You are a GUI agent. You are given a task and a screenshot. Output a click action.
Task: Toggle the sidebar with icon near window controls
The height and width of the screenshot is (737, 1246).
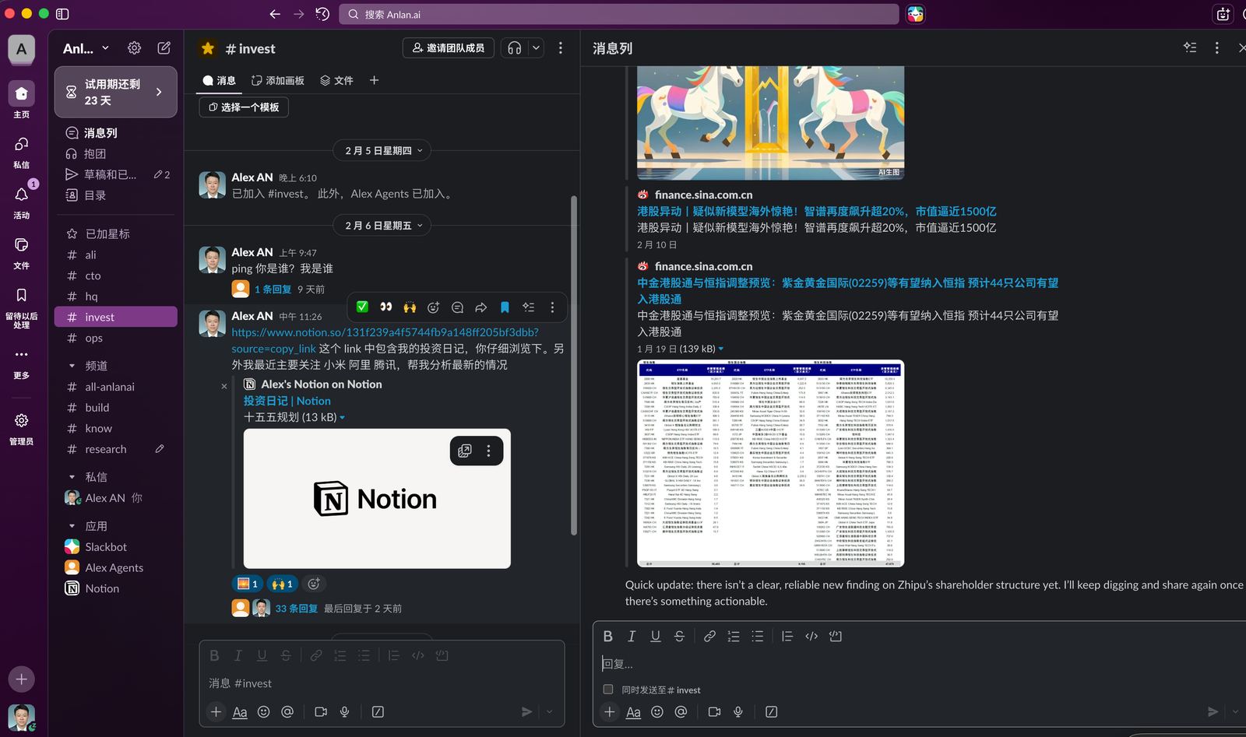coord(63,14)
